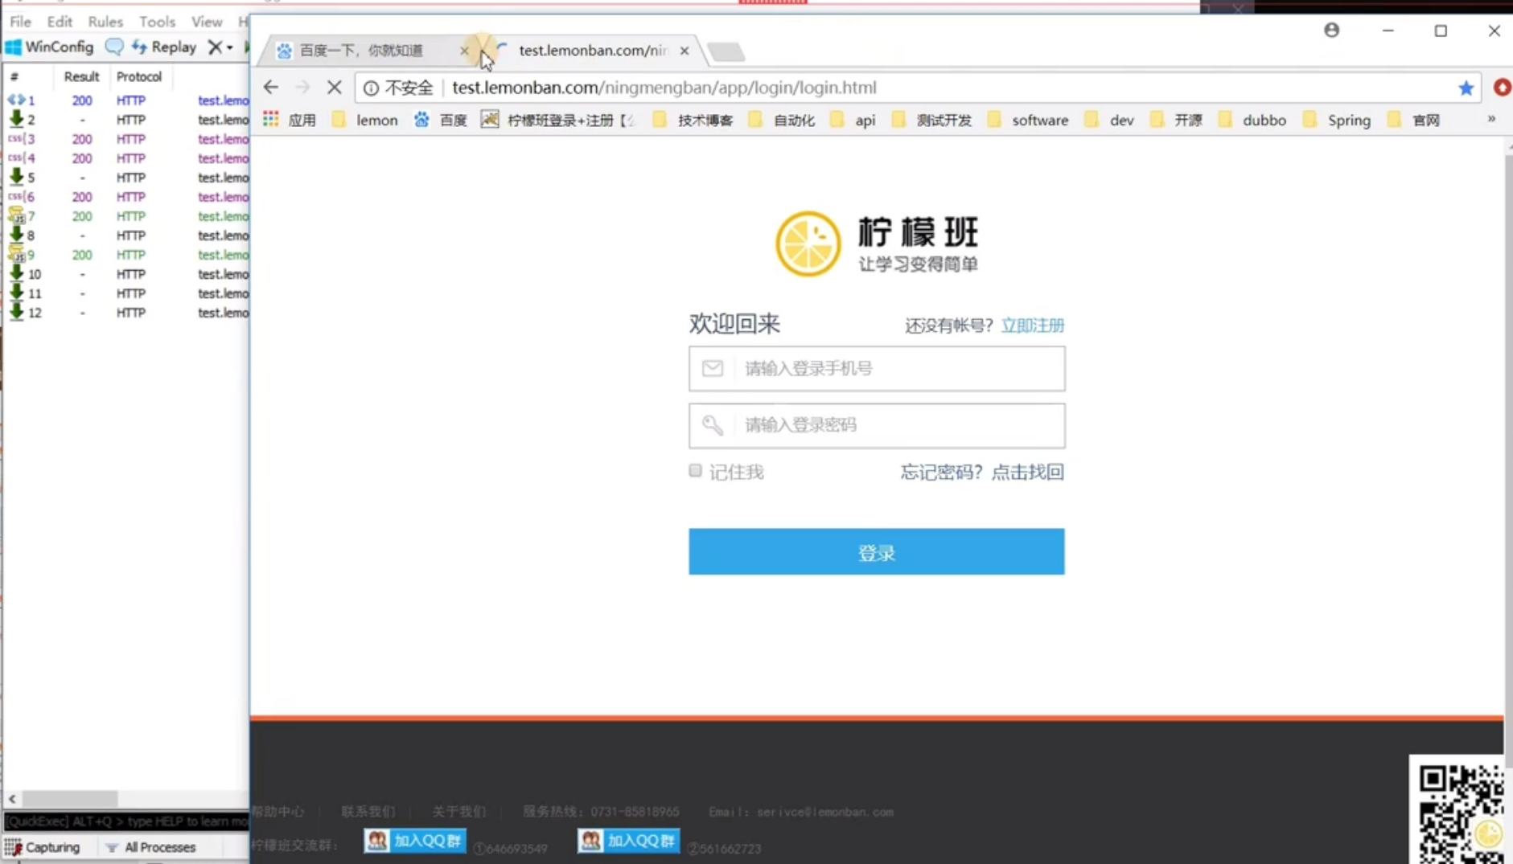Select Fiddler script session row 7
Screen dimensions: 1513x864
pyautogui.click(x=127, y=216)
